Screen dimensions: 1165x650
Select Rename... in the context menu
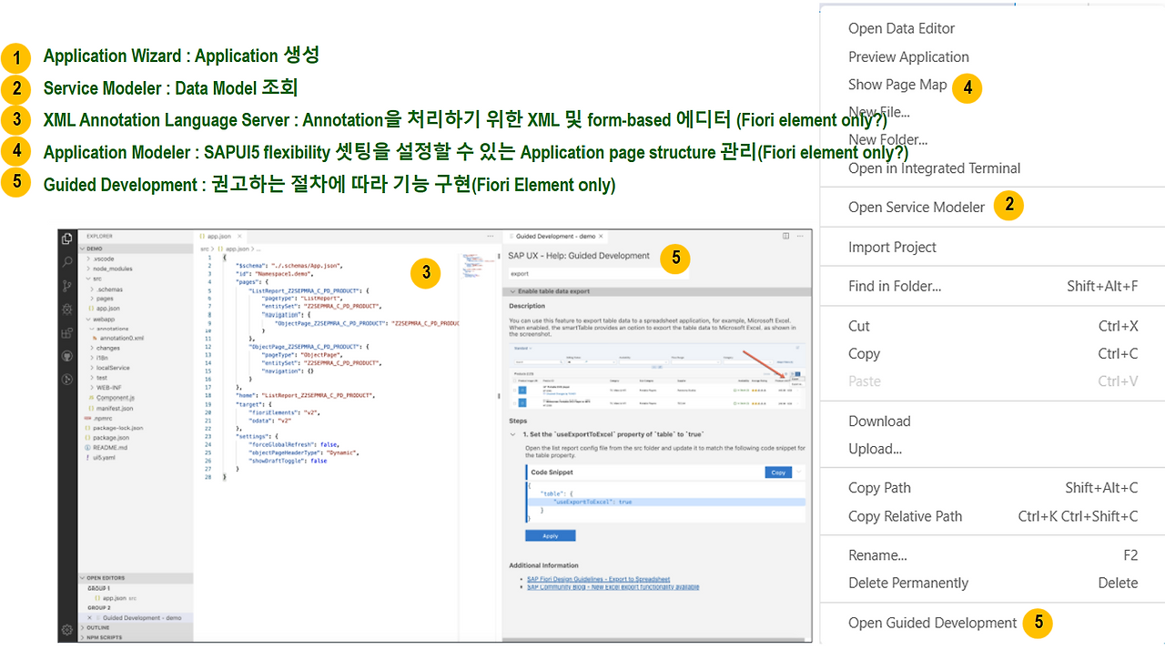(x=877, y=555)
